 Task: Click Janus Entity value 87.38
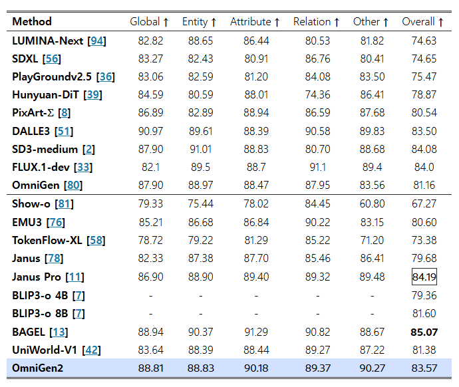(200, 258)
